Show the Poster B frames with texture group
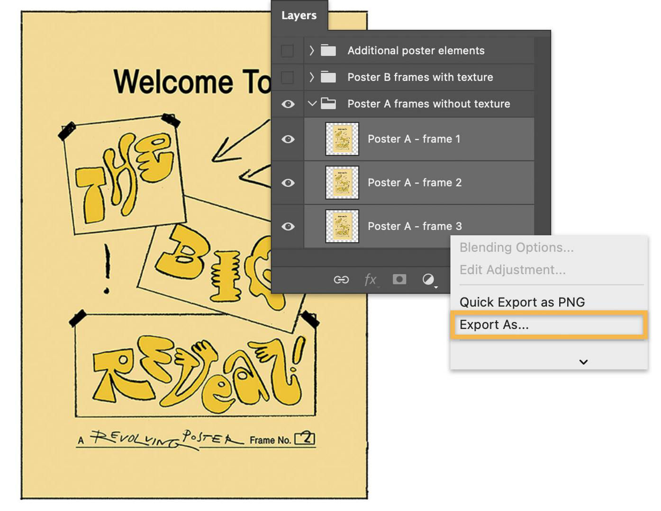This screenshot has width=661, height=511. point(287,77)
